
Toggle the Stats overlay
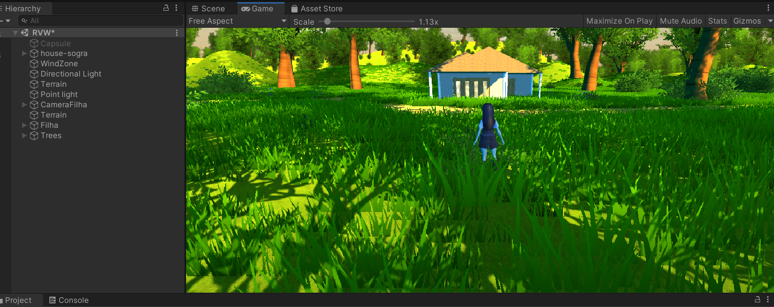[717, 21]
